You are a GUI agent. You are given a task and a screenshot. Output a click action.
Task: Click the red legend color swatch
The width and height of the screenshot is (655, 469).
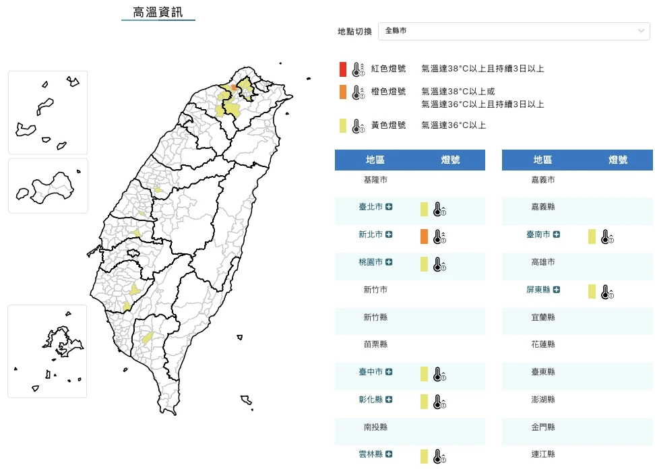[x=343, y=69]
